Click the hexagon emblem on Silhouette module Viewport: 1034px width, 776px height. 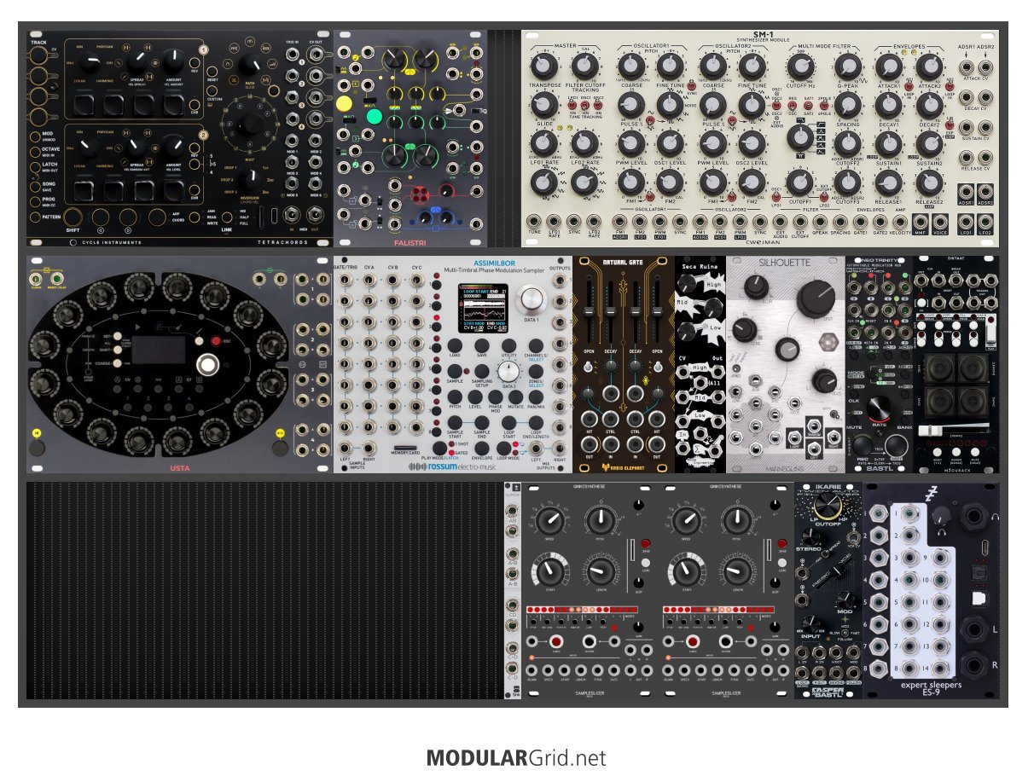(828, 342)
